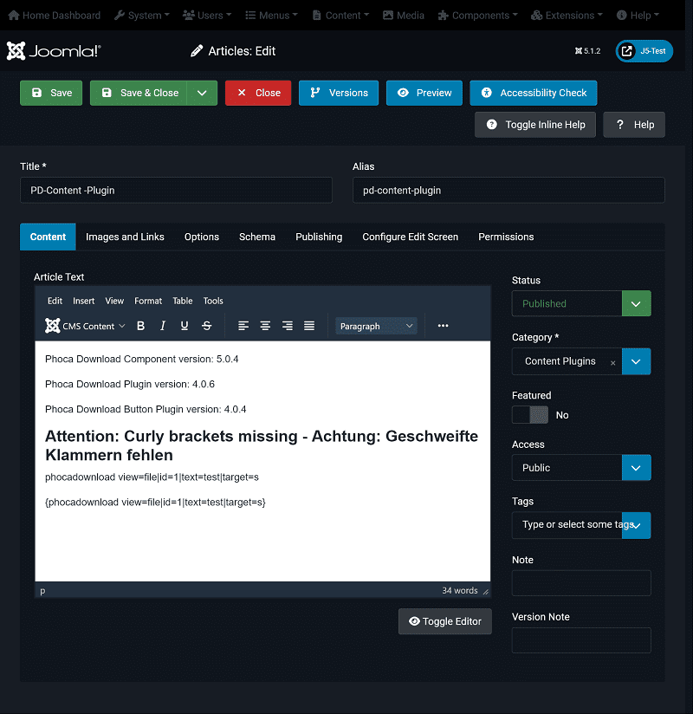693x714 pixels.
Task: Click the Toggle Editor button
Action: pyautogui.click(x=444, y=621)
